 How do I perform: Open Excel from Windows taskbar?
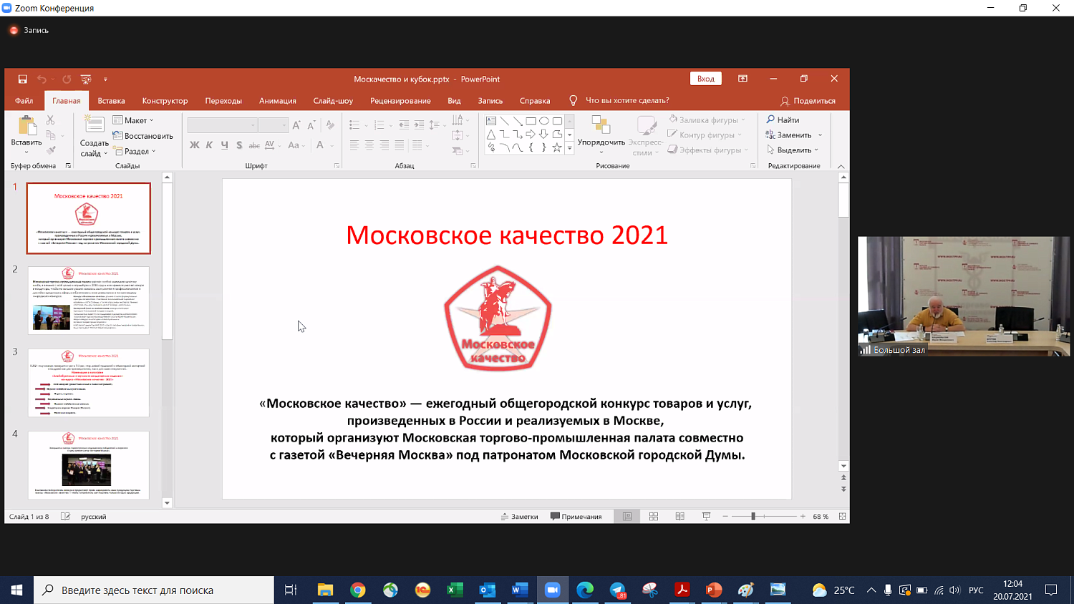(x=455, y=590)
